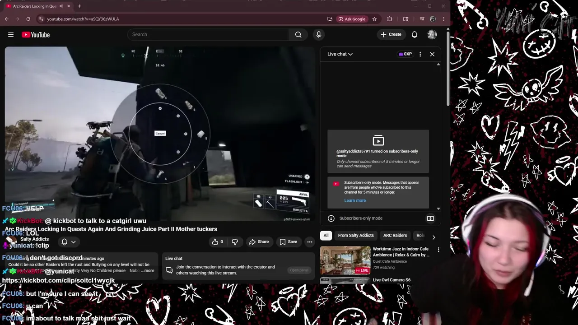The height and width of the screenshot is (325, 578).
Task: Click Quiet Cafe Ambience channel name
Action: pos(390,261)
